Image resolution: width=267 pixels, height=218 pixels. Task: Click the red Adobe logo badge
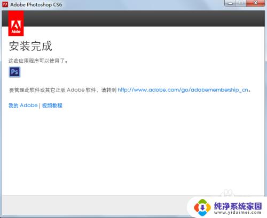coord(16,23)
